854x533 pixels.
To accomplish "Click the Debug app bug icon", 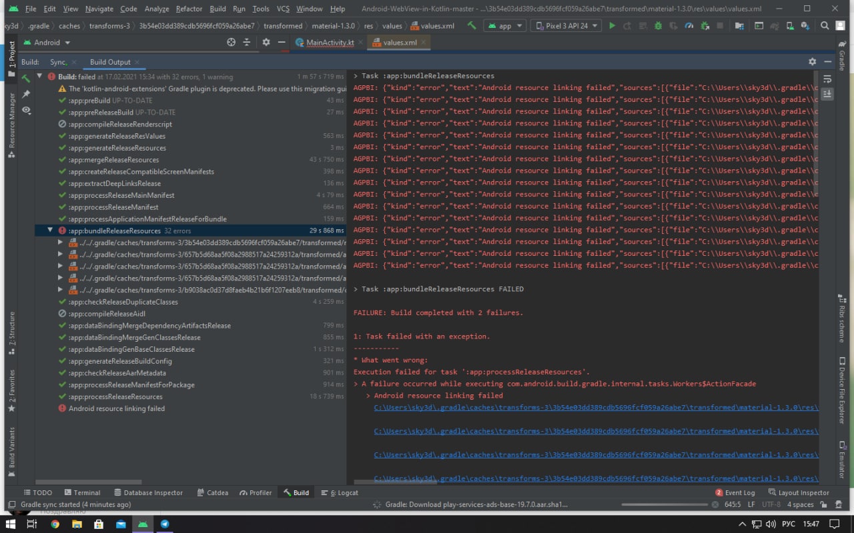I will 658,25.
